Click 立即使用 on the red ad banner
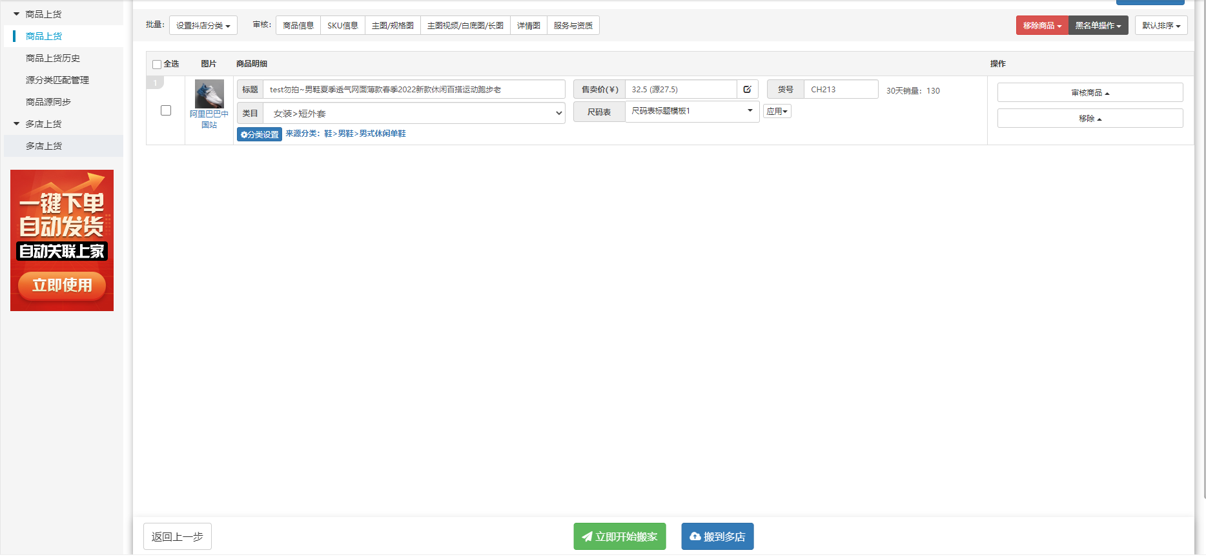 (62, 285)
